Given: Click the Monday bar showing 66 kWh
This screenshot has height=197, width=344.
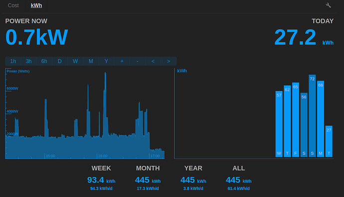Looking at the screenshot, I should click(x=321, y=119).
